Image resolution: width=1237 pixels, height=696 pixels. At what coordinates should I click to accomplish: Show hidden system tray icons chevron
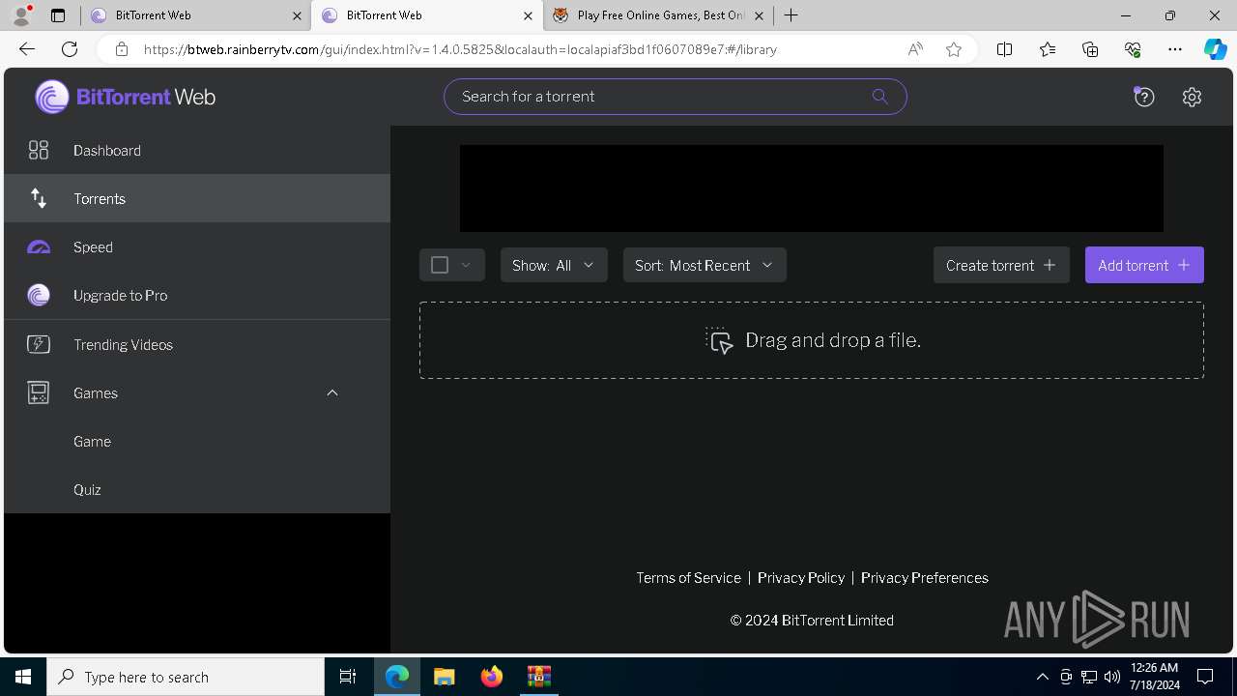click(1042, 677)
